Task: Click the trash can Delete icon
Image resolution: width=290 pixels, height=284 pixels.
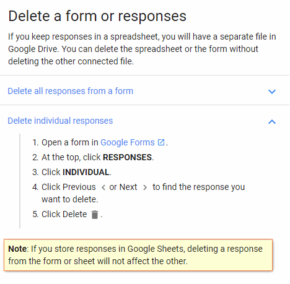Action: pos(95,215)
